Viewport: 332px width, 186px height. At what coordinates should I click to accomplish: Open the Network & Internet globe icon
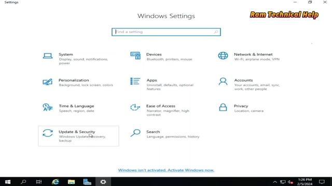point(223,56)
